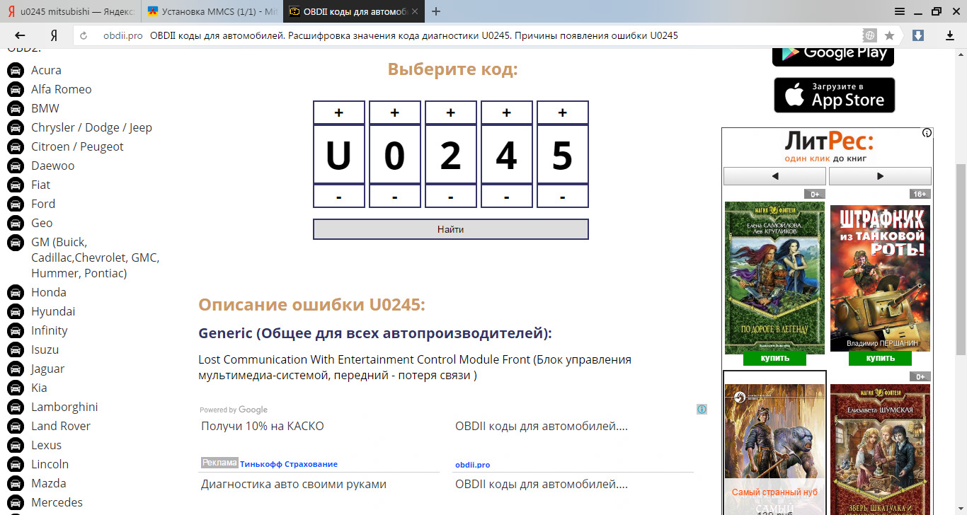967x515 pixels.
Task: Reload the page with refresh icon
Action: pyautogui.click(x=84, y=35)
